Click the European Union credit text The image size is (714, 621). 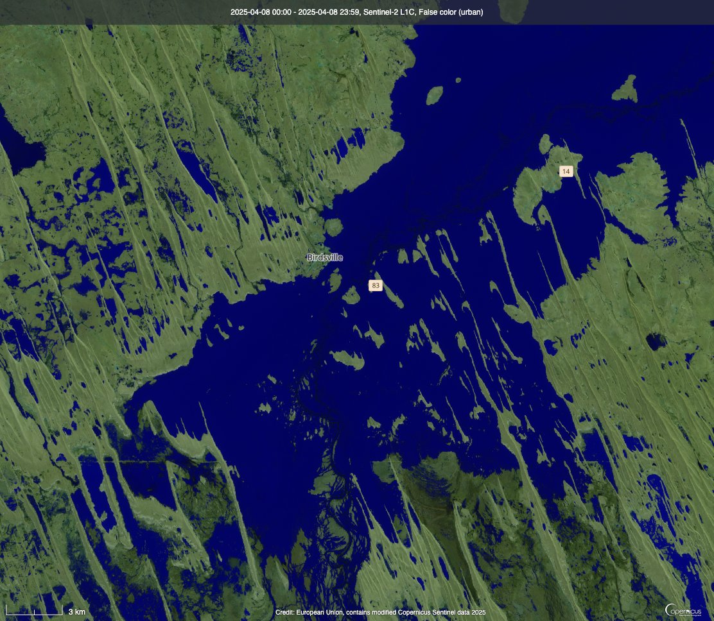click(380, 613)
